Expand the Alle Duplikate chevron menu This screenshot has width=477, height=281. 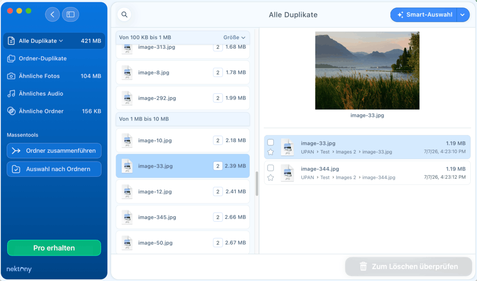point(61,40)
